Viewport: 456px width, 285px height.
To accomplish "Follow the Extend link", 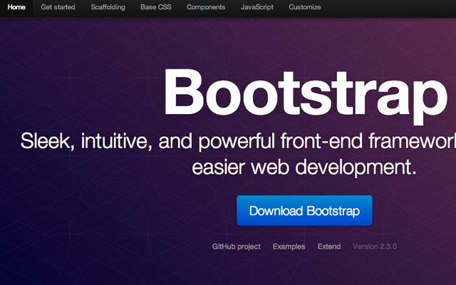I will 329,247.
